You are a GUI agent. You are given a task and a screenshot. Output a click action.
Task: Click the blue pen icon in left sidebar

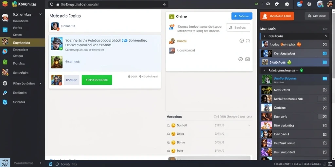coord(5,93)
